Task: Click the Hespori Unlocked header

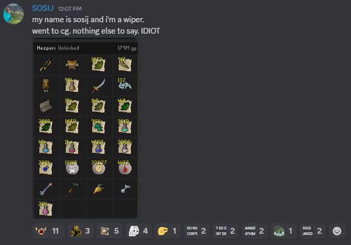Action: click(x=58, y=48)
